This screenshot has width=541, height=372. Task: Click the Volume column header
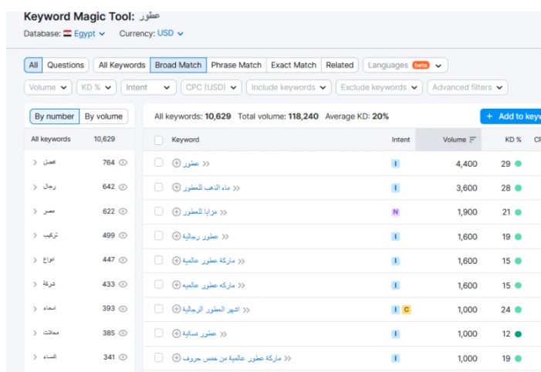(x=448, y=140)
